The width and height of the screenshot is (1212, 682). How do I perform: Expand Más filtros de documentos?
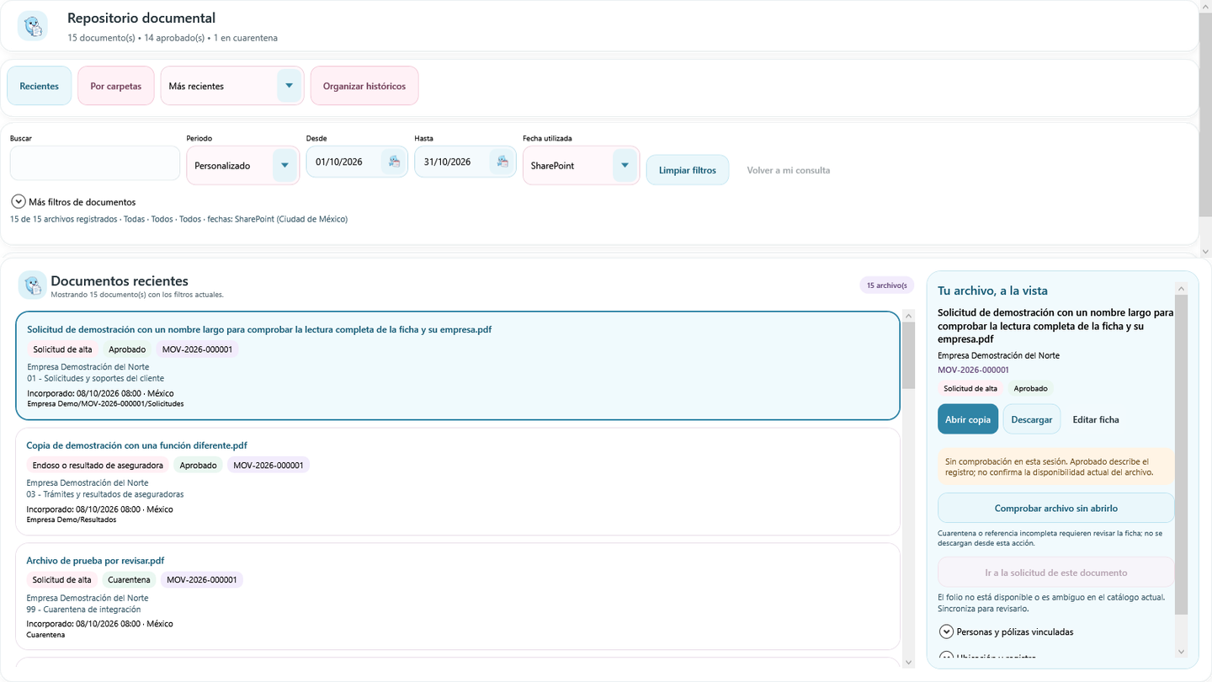[73, 202]
